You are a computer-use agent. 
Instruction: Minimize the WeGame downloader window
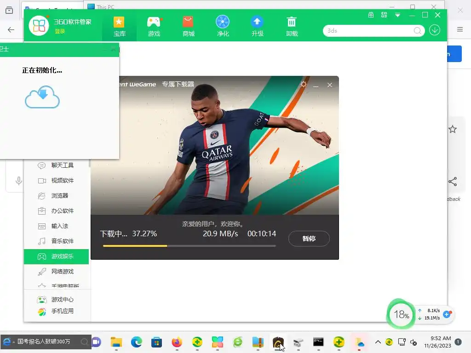click(316, 85)
